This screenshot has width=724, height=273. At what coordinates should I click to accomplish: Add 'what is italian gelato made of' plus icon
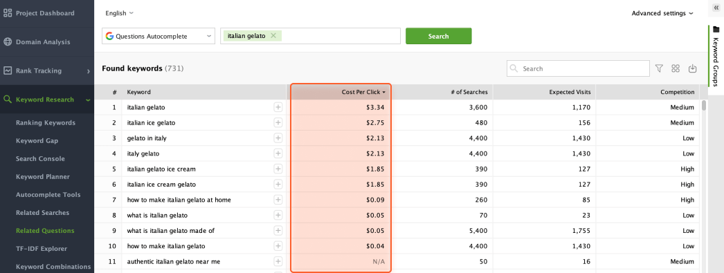click(x=278, y=231)
